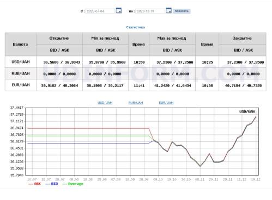Select the RUB/UAH row label in table
This screenshot has width=272, height=200.
[x=21, y=73]
